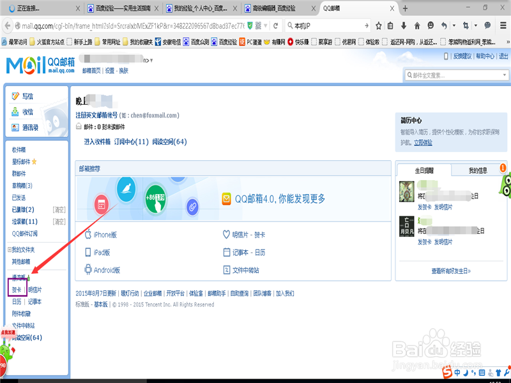The image size is (511, 383).
Task: Open the bookmarks list clipboard icon
Action: pos(390,26)
